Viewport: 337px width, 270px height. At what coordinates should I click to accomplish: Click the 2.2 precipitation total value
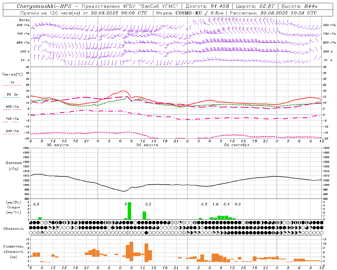(x=148, y=204)
